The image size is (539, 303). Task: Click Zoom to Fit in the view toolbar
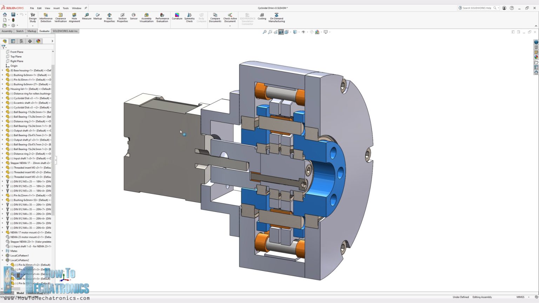click(264, 32)
